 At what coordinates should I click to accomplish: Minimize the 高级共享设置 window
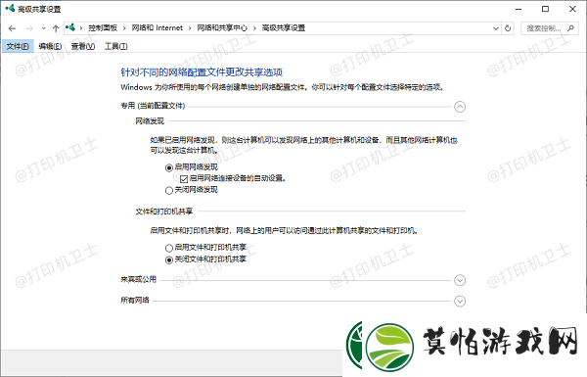click(x=519, y=9)
